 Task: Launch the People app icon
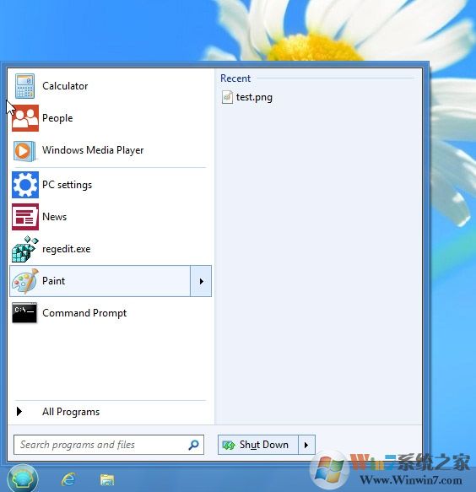[25, 118]
